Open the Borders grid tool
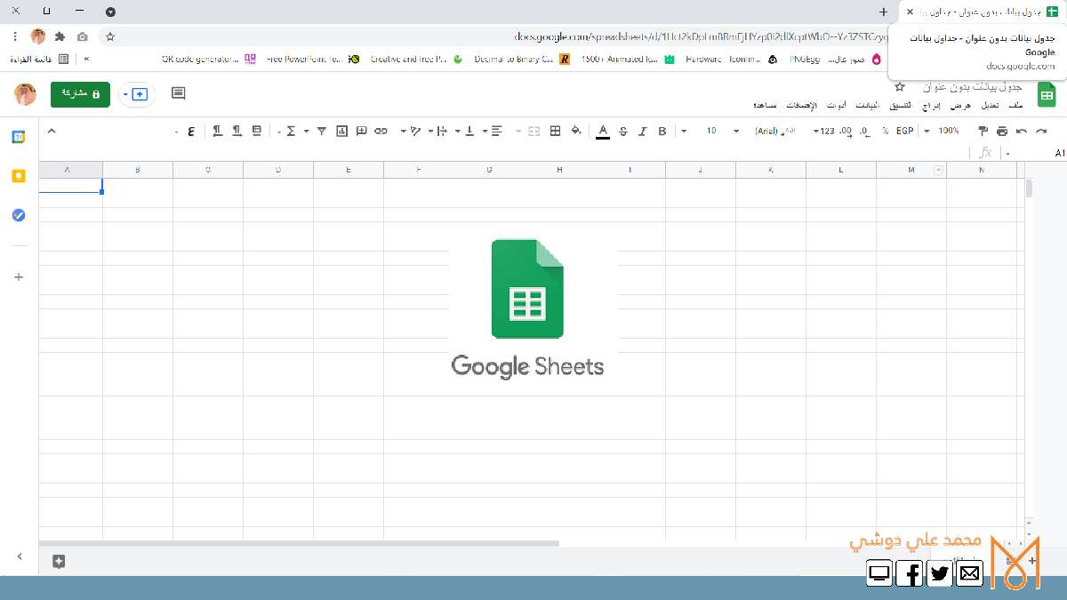Screen dimensions: 1067x600 556,132
